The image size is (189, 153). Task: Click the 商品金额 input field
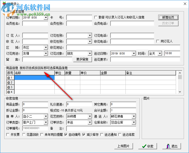point(35,104)
